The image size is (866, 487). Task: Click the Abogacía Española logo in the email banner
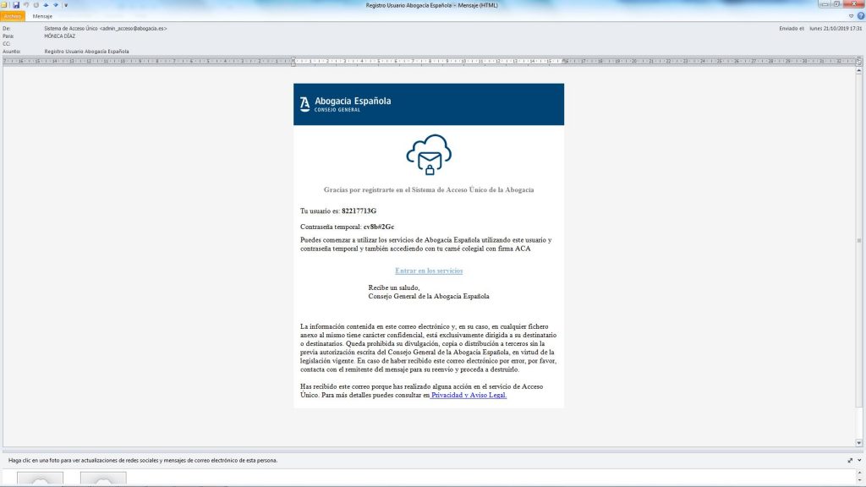tap(345, 104)
